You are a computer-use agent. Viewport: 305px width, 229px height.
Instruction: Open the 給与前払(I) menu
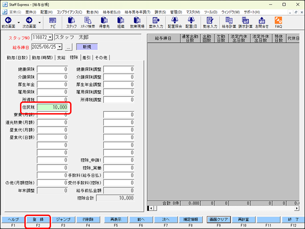112,12
